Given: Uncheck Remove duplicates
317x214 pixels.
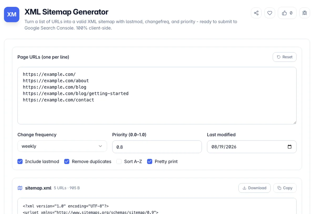Looking at the screenshot, I should (67, 162).
